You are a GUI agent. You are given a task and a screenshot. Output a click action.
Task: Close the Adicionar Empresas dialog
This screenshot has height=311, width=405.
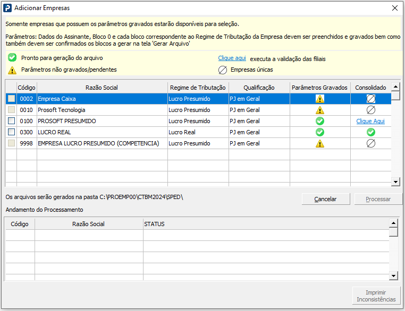[x=395, y=8]
